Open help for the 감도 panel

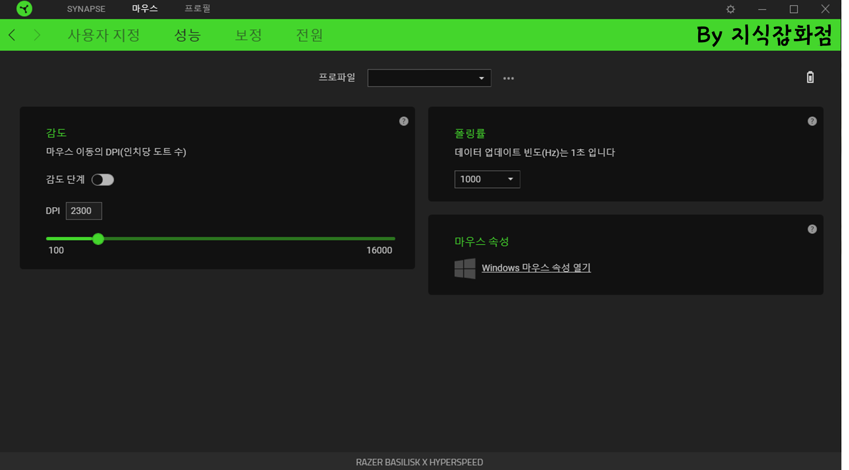point(404,121)
